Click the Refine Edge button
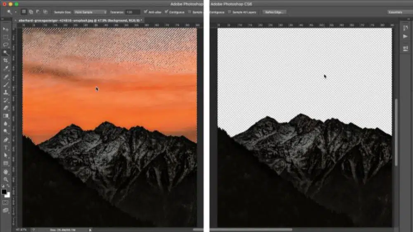Image resolution: width=413 pixels, height=232 pixels. [x=275, y=12]
